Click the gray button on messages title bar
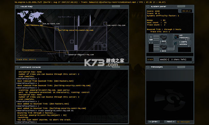The height and width of the screenshot is (125, 209). tap(181, 67)
